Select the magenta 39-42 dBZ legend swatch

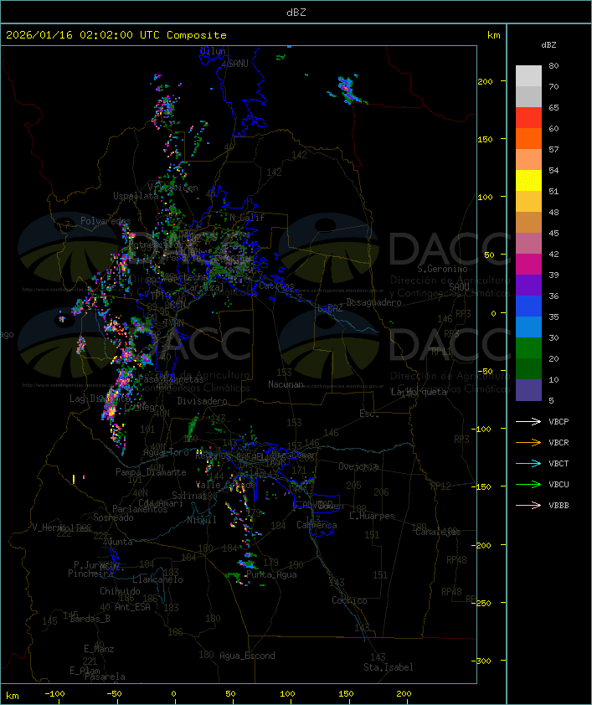coord(528,265)
